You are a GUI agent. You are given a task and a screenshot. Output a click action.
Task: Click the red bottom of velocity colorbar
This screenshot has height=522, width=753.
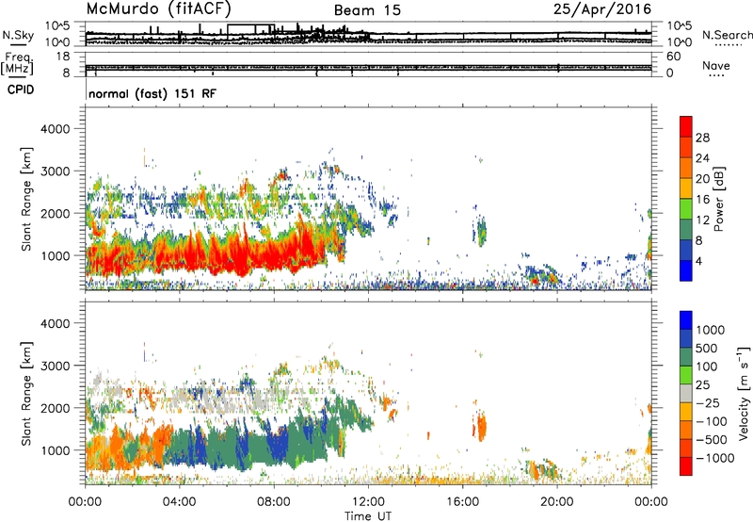point(686,466)
